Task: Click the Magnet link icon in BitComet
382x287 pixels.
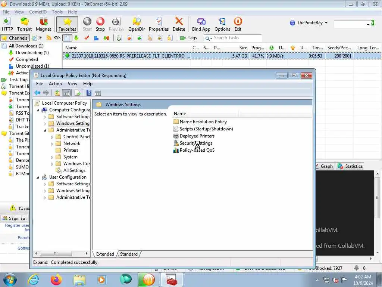Action: coord(43,24)
